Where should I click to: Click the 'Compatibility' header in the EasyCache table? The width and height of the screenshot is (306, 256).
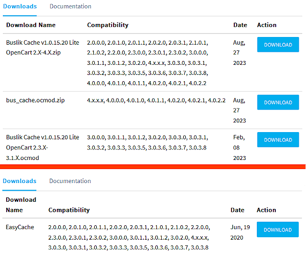coord(69,210)
